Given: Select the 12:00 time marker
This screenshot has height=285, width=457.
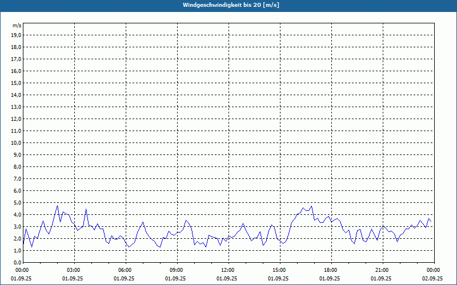Looking at the screenshot, I should pyautogui.click(x=228, y=270).
